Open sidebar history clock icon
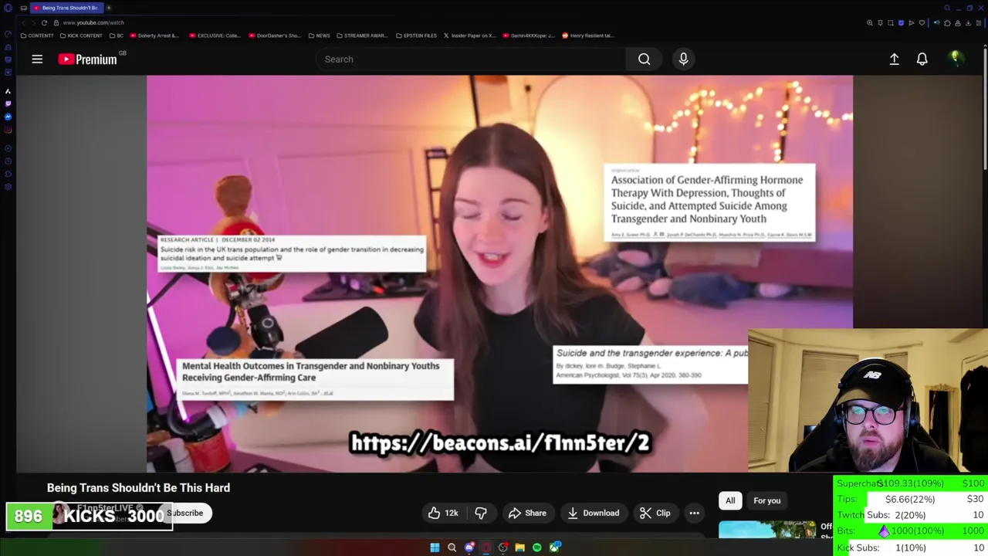 [x=8, y=161]
